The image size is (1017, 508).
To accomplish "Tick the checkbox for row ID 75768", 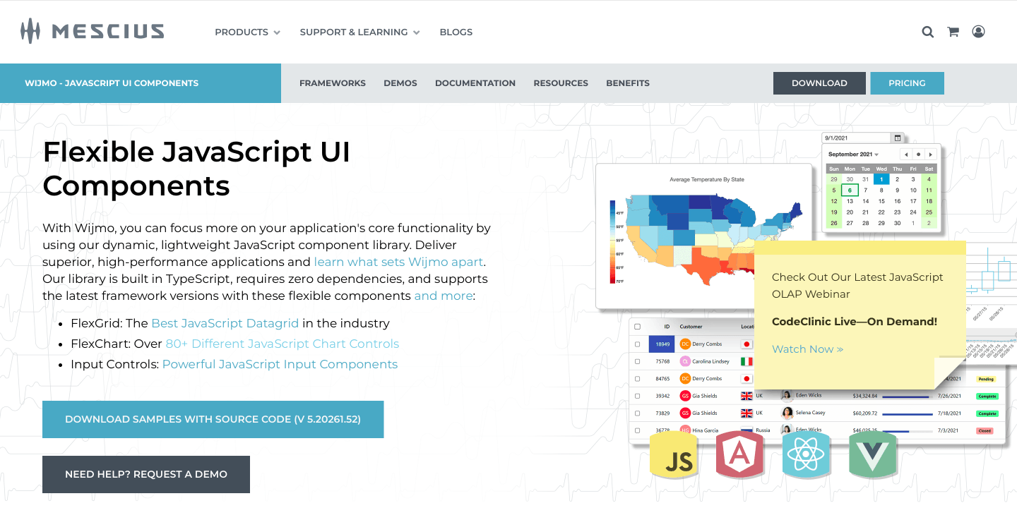I will pyautogui.click(x=638, y=361).
